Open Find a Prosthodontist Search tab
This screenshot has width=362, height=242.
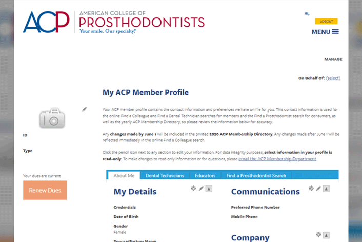click(x=256, y=176)
